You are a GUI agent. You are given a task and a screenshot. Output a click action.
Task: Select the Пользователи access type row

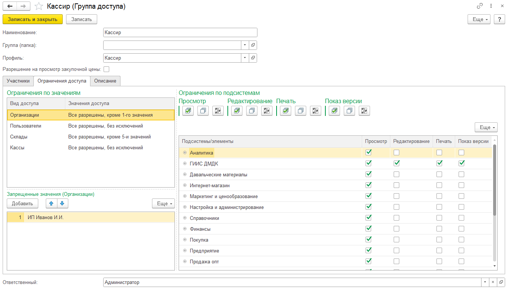[91, 126]
